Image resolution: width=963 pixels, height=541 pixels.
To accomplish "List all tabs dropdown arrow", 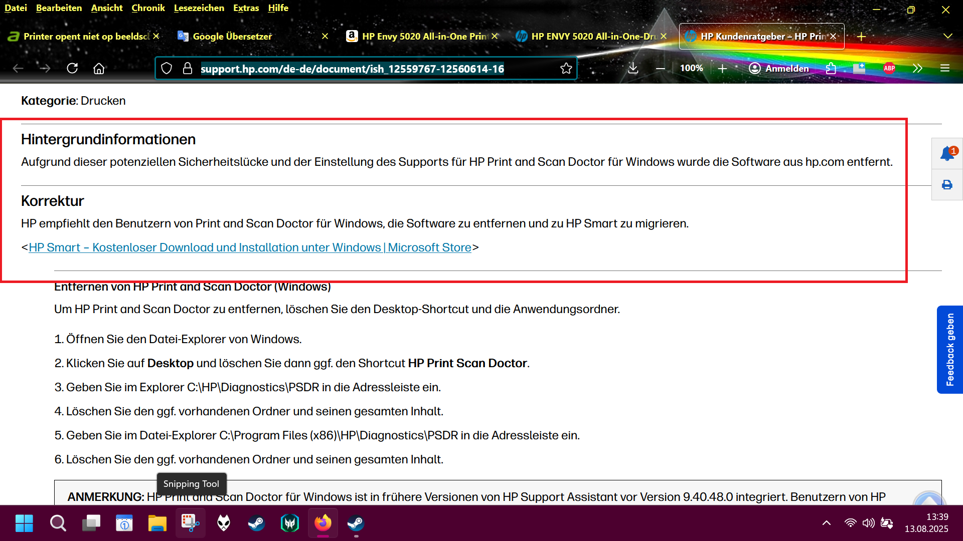I will [x=947, y=37].
